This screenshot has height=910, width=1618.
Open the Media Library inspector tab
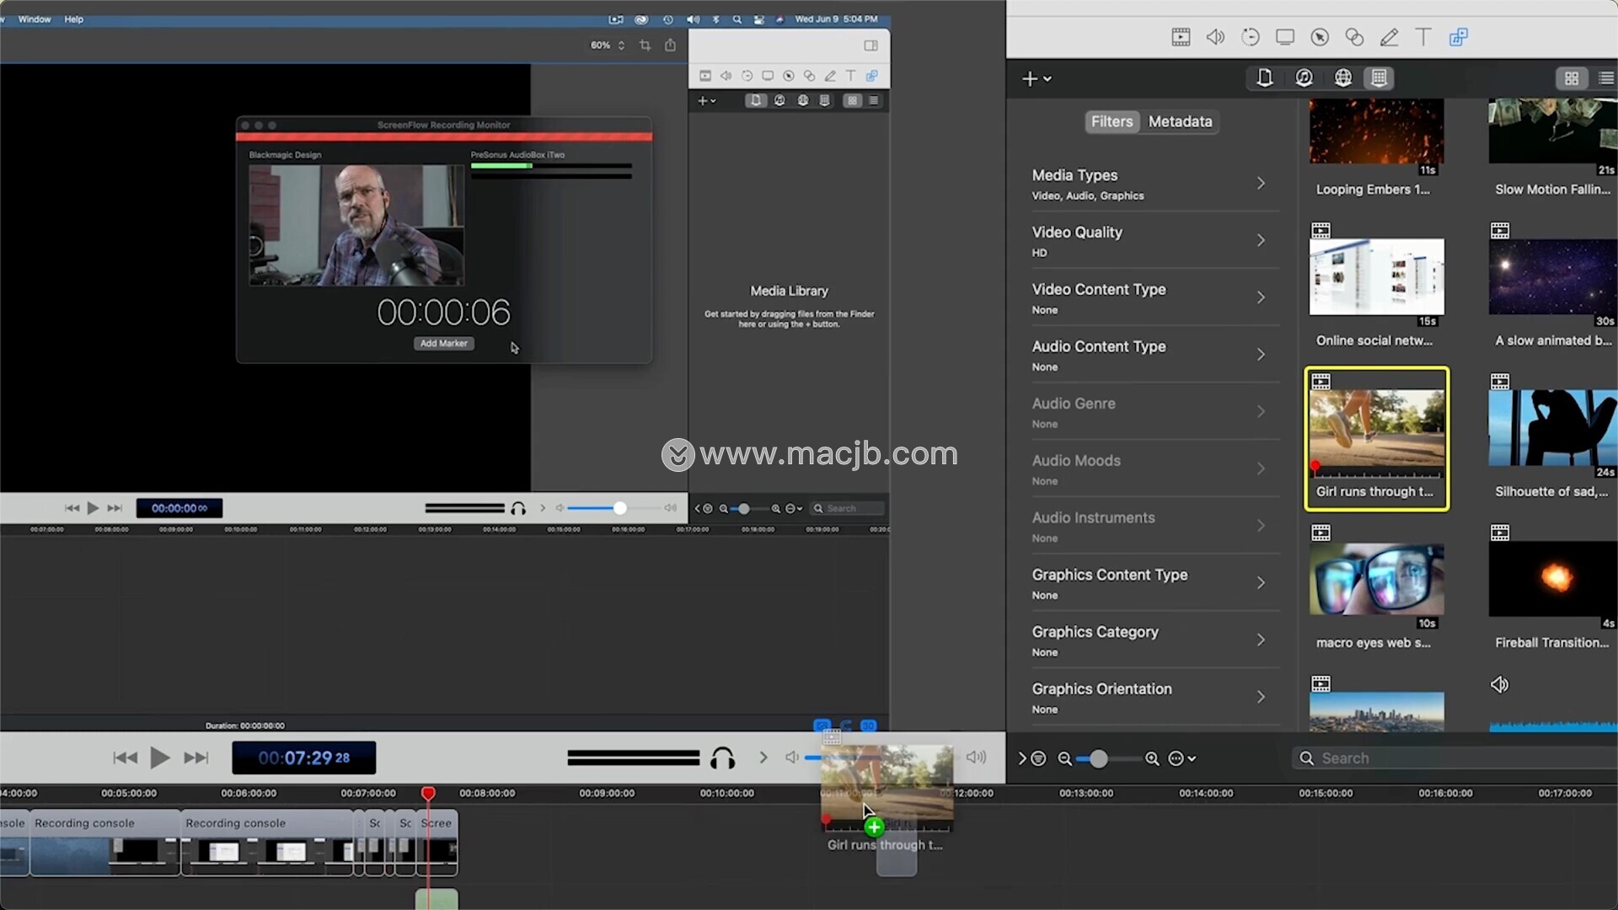point(1459,37)
